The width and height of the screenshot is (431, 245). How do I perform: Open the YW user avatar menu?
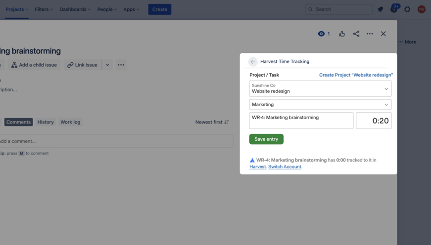pyautogui.click(x=422, y=9)
